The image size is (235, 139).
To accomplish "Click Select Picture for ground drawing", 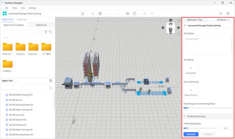I will [x=190, y=92].
